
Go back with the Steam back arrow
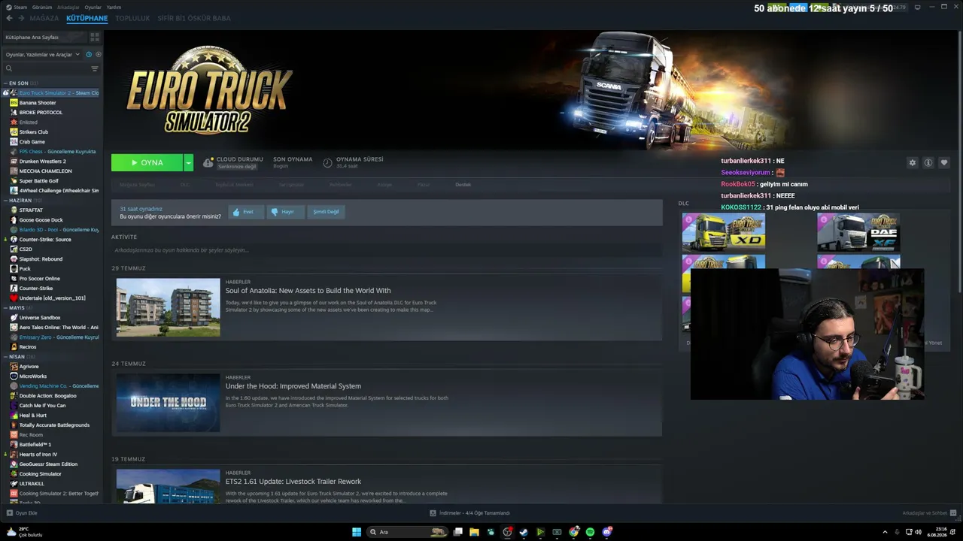9,18
